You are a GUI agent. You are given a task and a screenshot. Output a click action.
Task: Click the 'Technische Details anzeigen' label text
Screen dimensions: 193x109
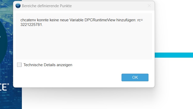tap(48, 65)
